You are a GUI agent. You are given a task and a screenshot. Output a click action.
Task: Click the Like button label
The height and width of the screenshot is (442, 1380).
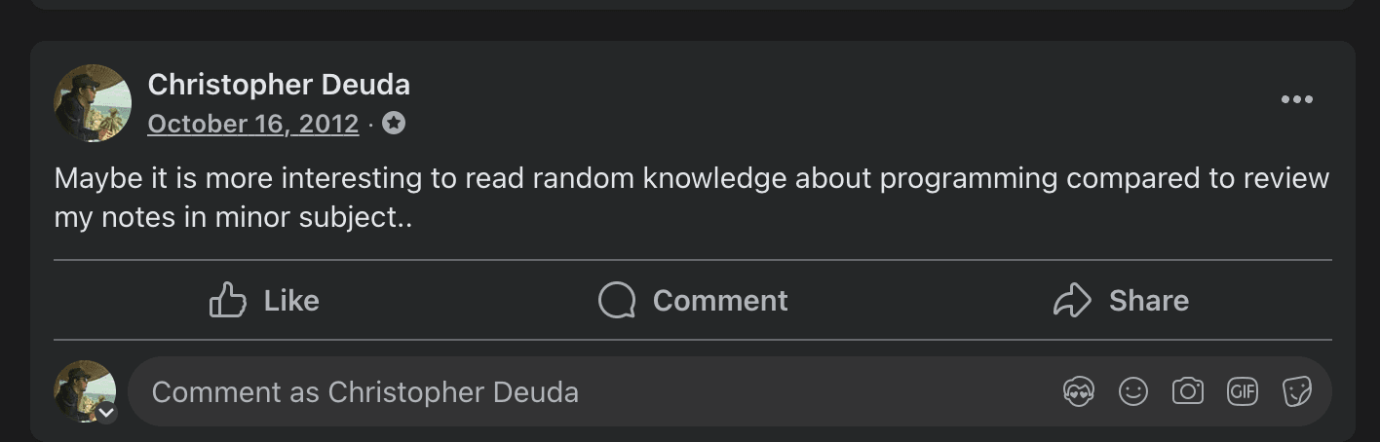(291, 300)
